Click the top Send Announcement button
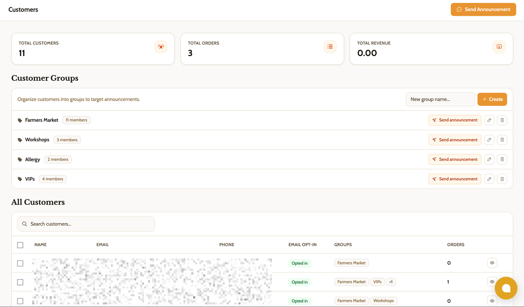Screen dimensions: 524x307 [x=483, y=10]
